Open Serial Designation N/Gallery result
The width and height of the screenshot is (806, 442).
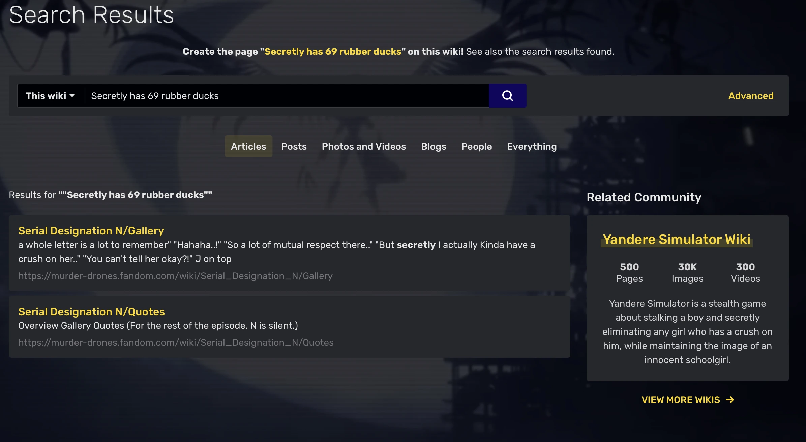[91, 230]
